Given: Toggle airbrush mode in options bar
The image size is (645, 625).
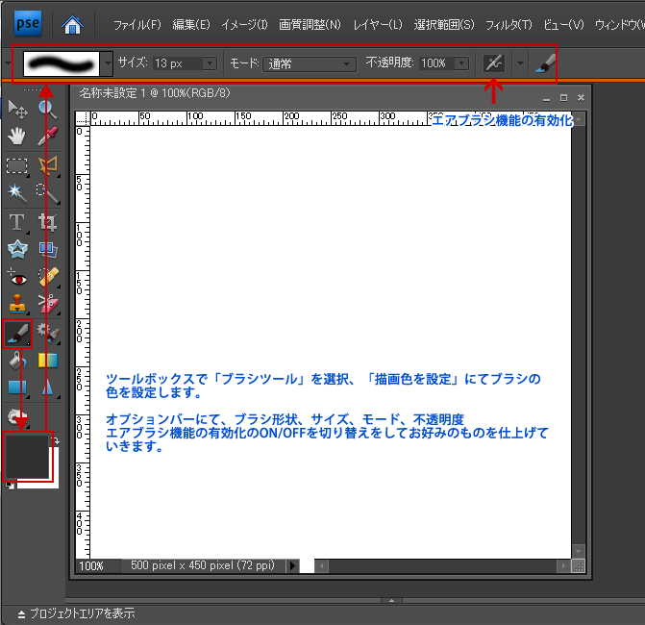Looking at the screenshot, I should coord(494,63).
